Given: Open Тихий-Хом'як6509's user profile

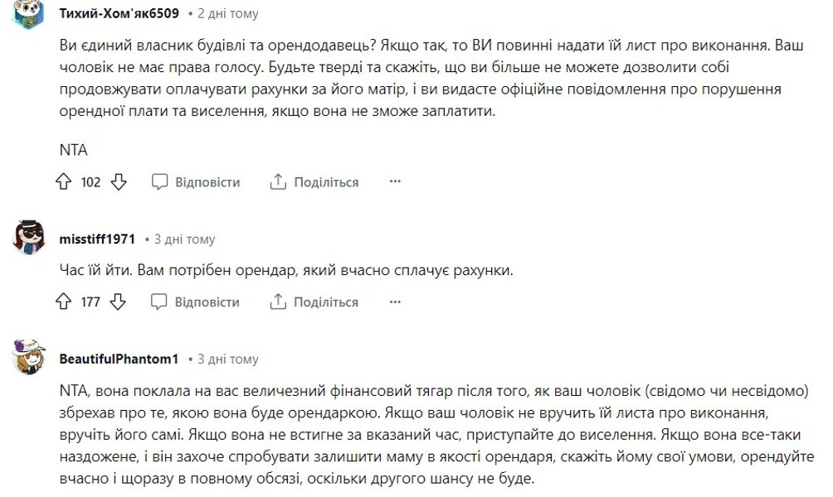Looking at the screenshot, I should click(x=119, y=14).
